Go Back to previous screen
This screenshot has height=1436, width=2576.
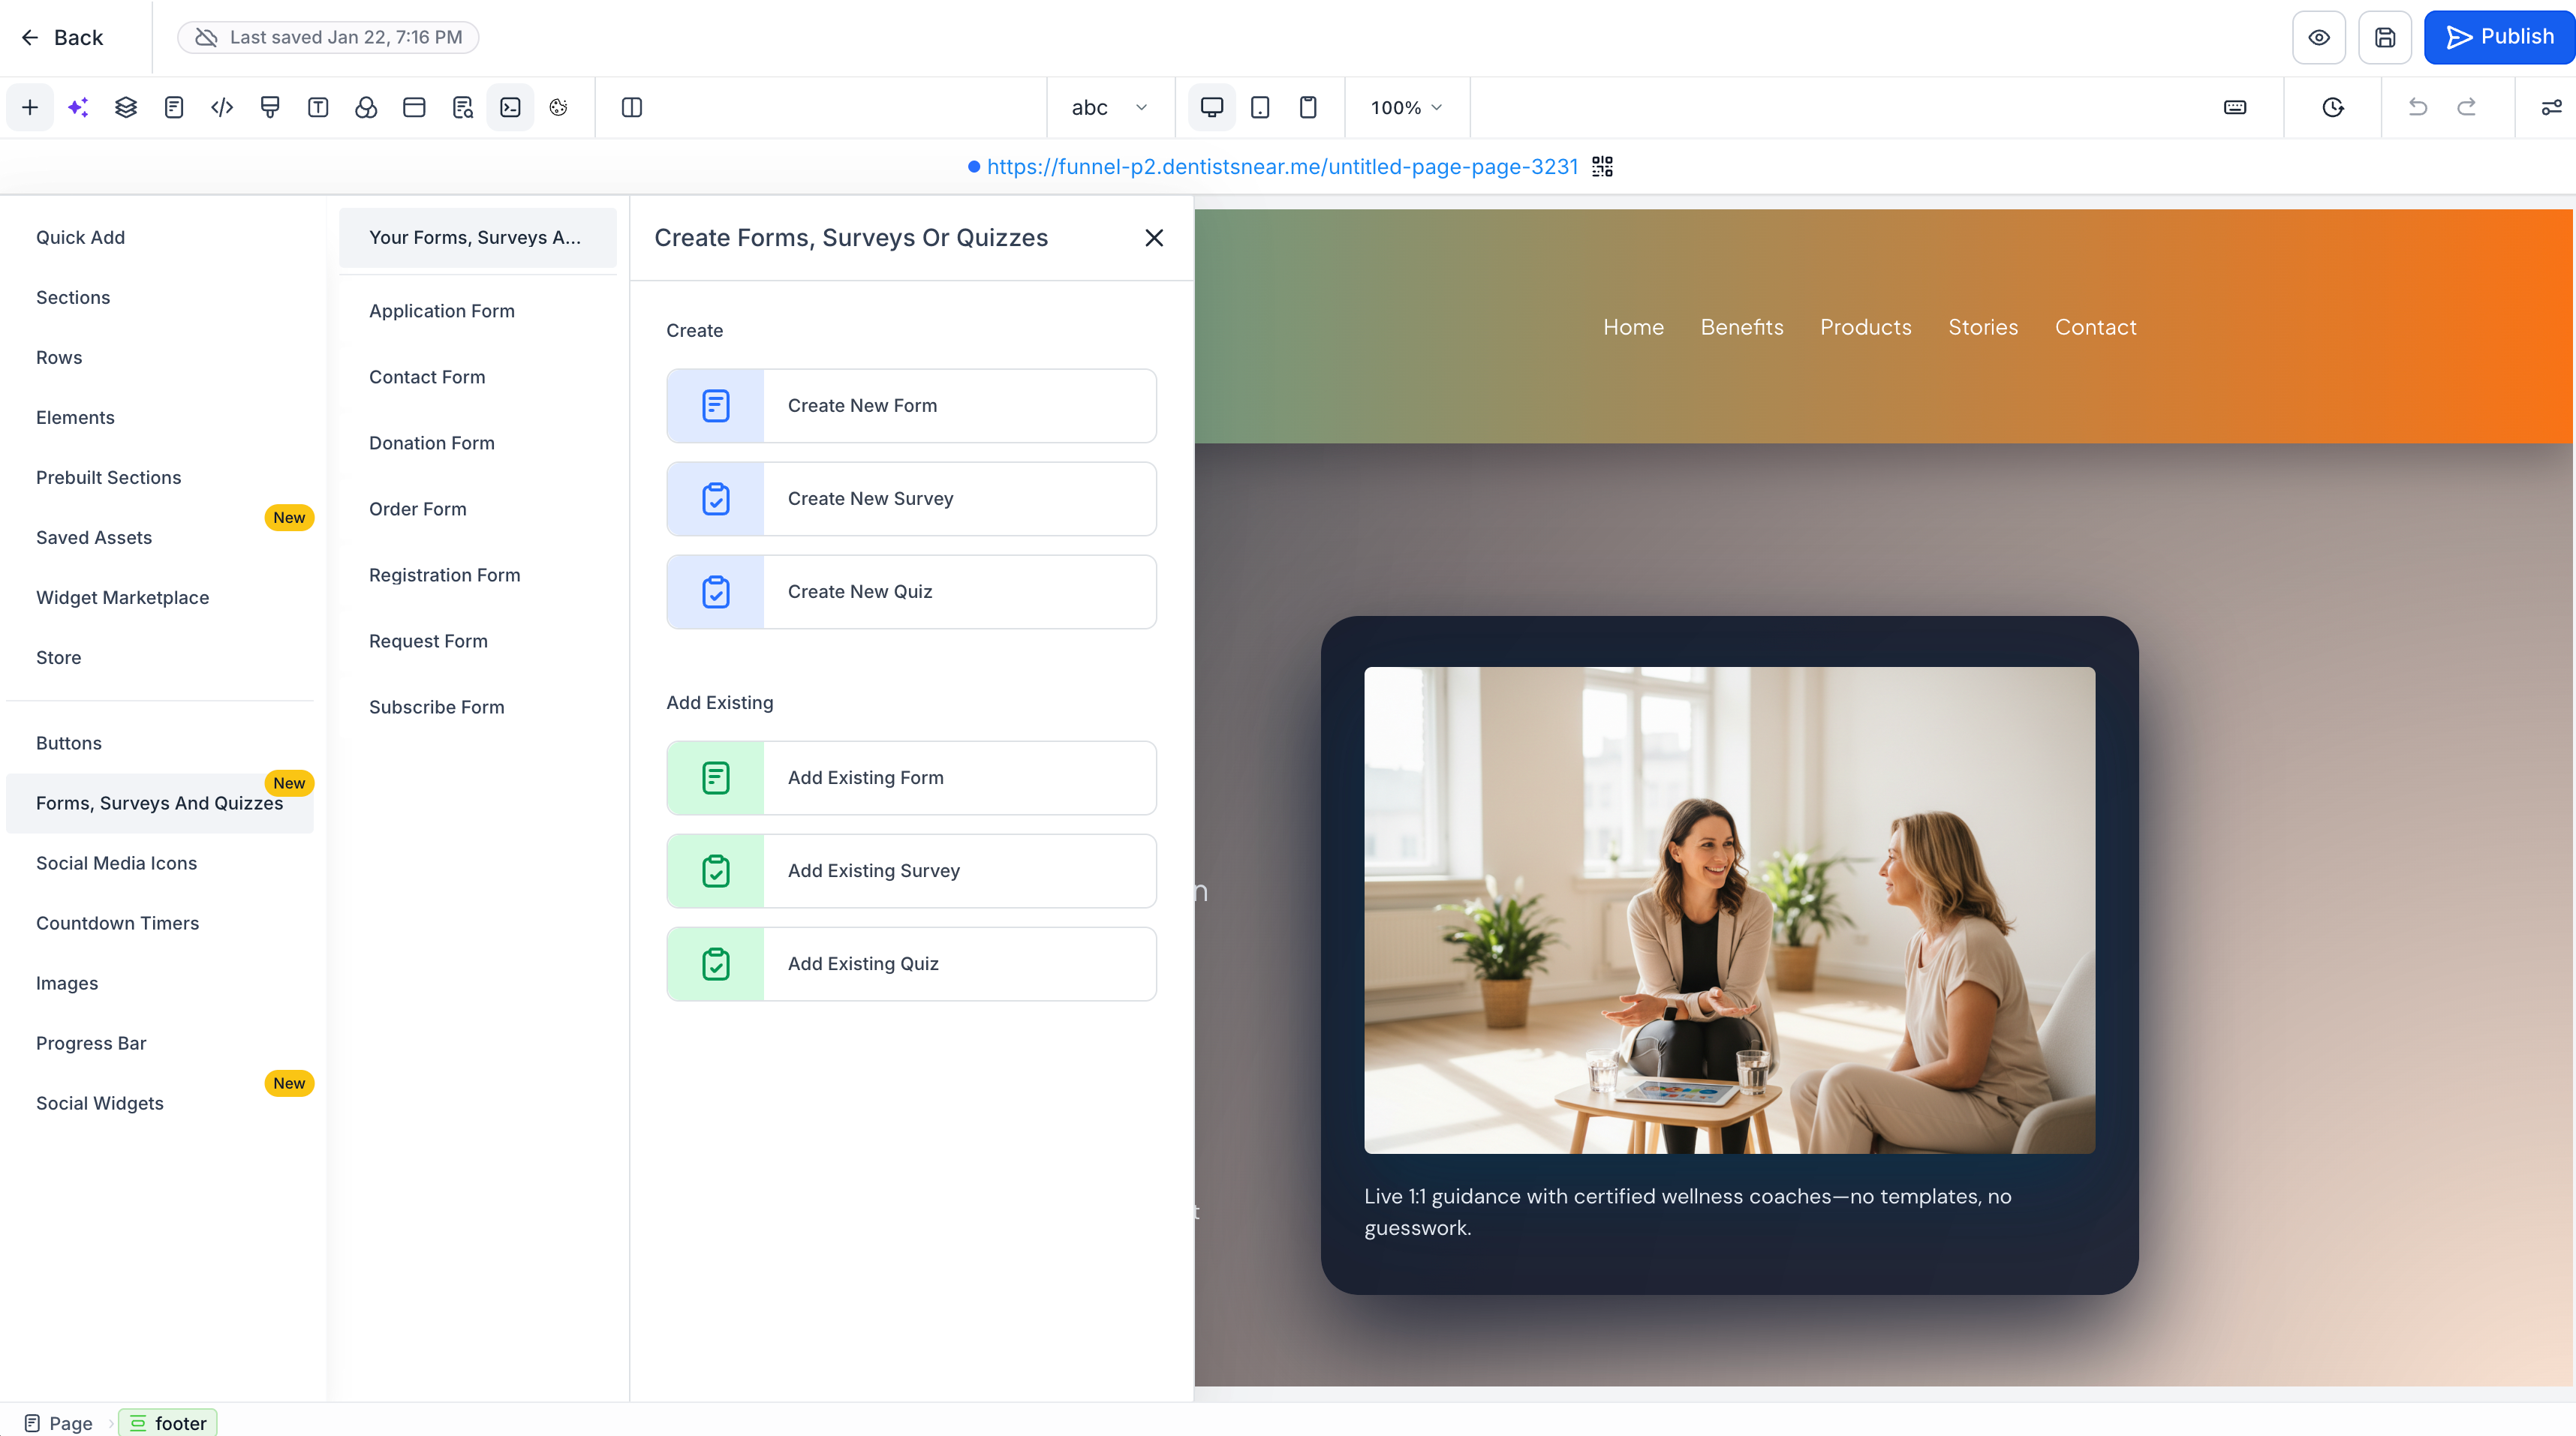(x=62, y=37)
